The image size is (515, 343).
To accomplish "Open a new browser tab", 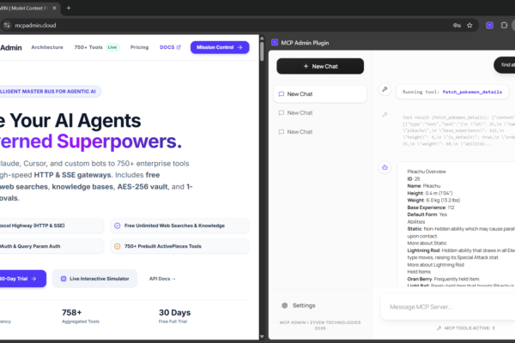I will coord(69,9).
